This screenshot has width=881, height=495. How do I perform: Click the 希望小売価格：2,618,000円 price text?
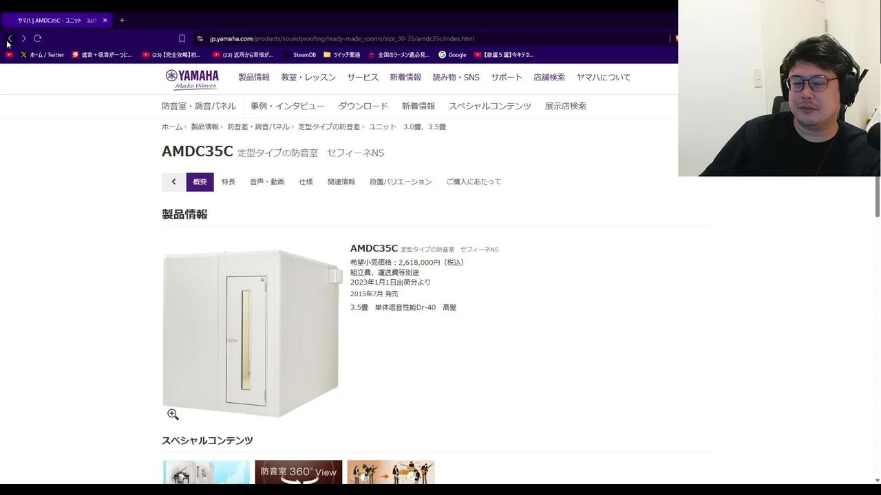tap(407, 263)
